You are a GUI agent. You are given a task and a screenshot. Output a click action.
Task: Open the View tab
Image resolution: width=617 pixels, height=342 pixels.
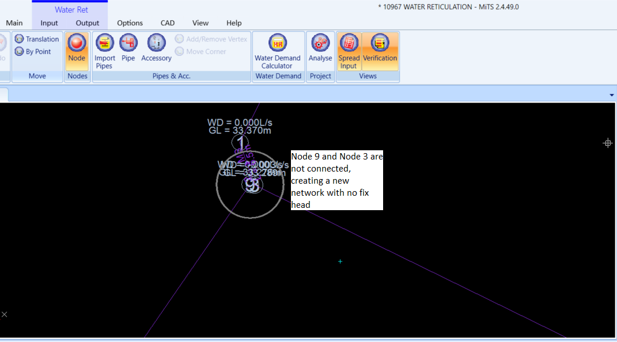click(x=200, y=23)
